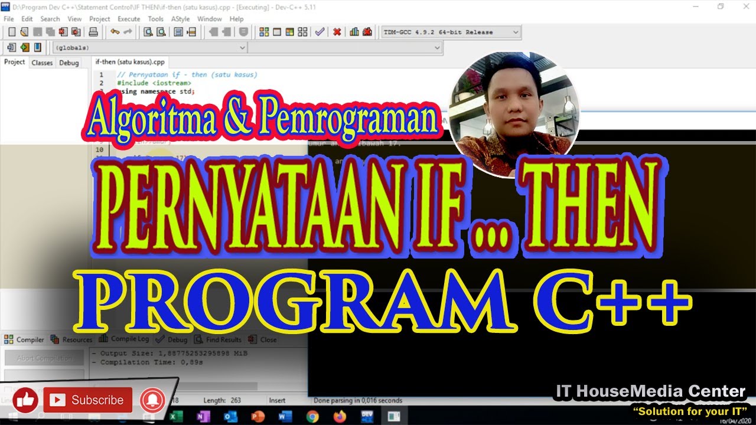Switch to the Compile Log bottom tab
Screen dimensions: 756x425
coord(124,339)
